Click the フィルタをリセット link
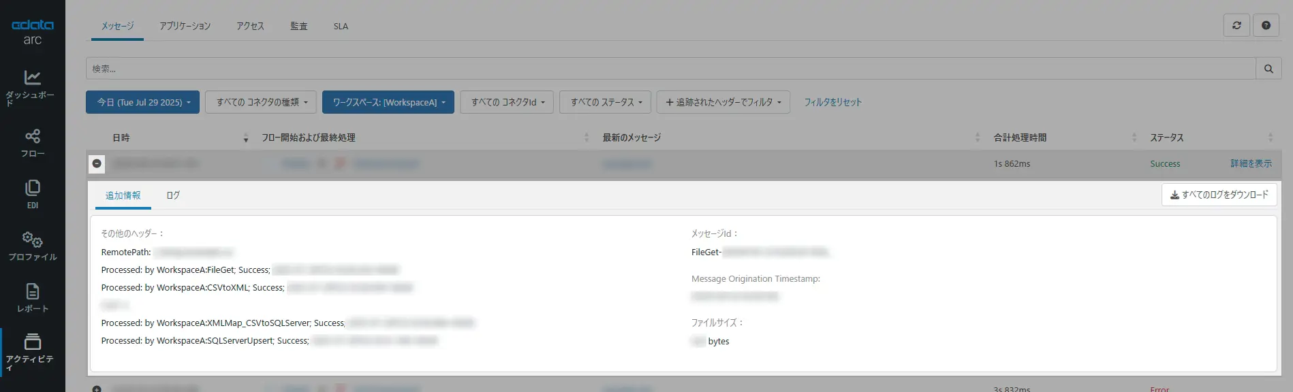1293x392 pixels. tap(832, 102)
